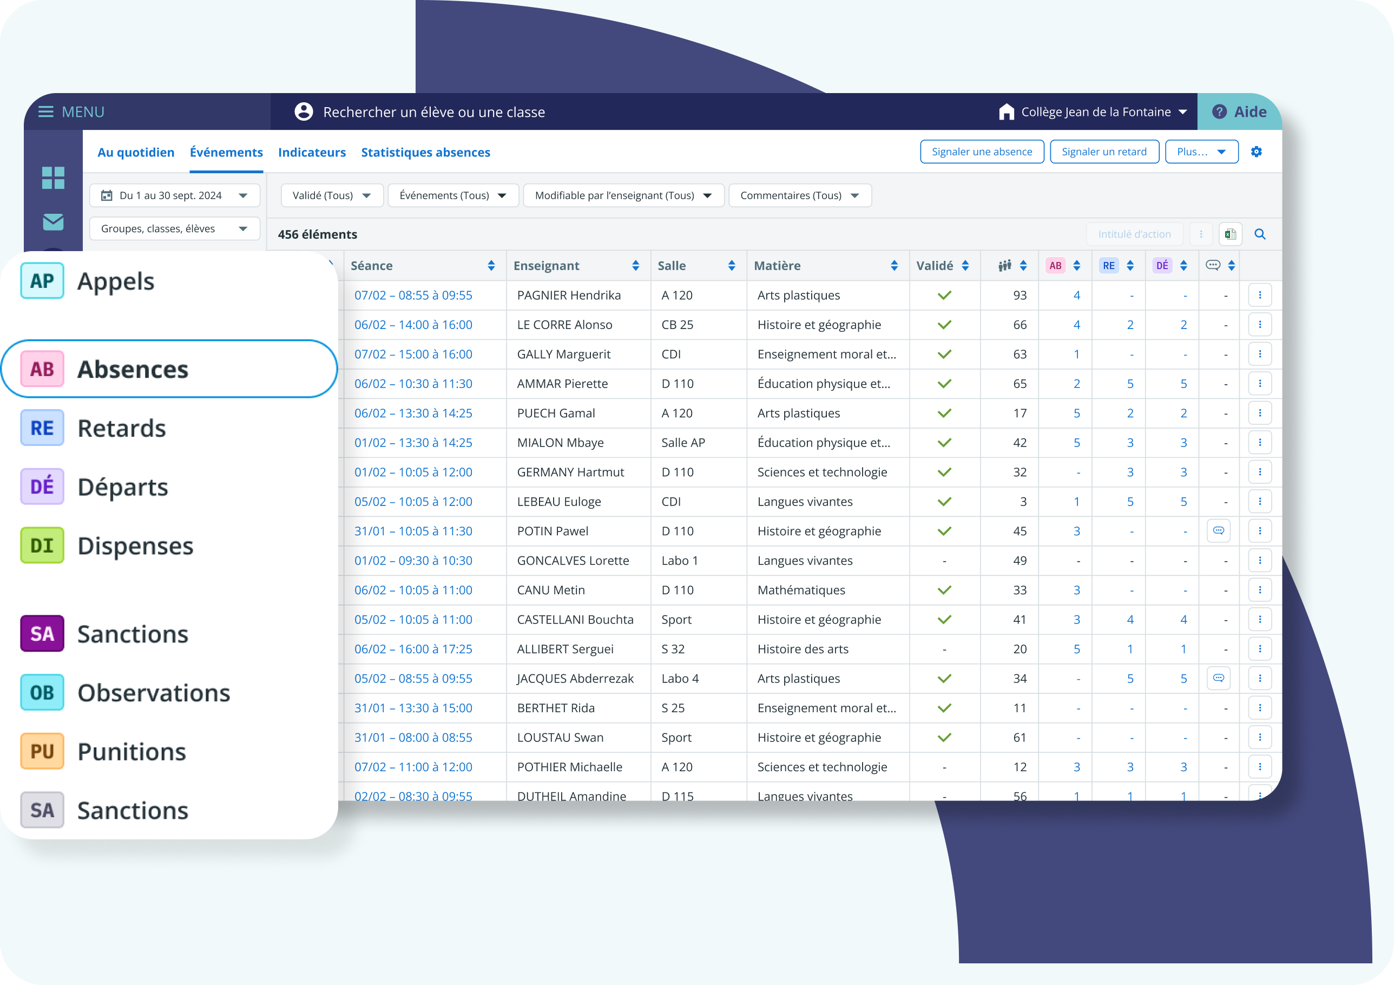Open the settings gear icon
The height and width of the screenshot is (985, 1394).
coord(1256,152)
